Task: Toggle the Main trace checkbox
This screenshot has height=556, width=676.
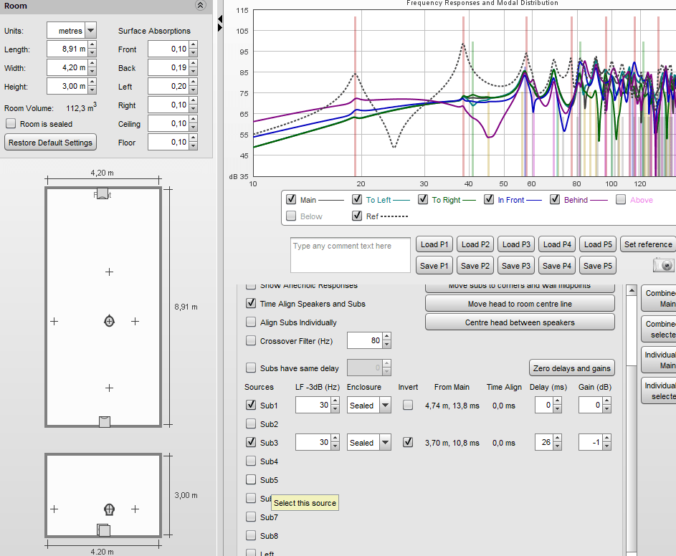Action: pyautogui.click(x=291, y=199)
